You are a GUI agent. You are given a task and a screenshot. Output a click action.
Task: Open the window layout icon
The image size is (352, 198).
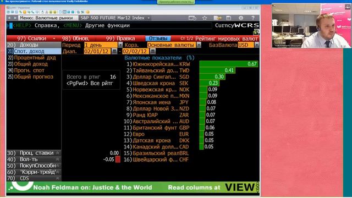coord(229,18)
